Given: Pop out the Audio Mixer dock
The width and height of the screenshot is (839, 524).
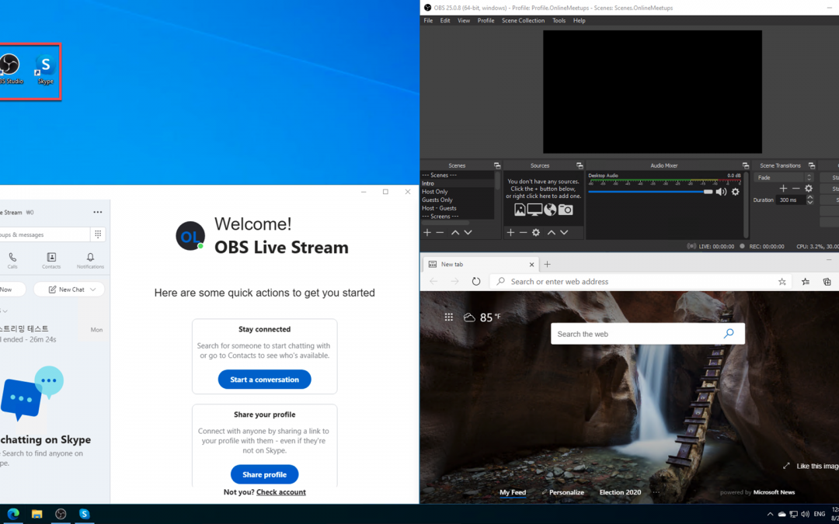Looking at the screenshot, I should 745,166.
